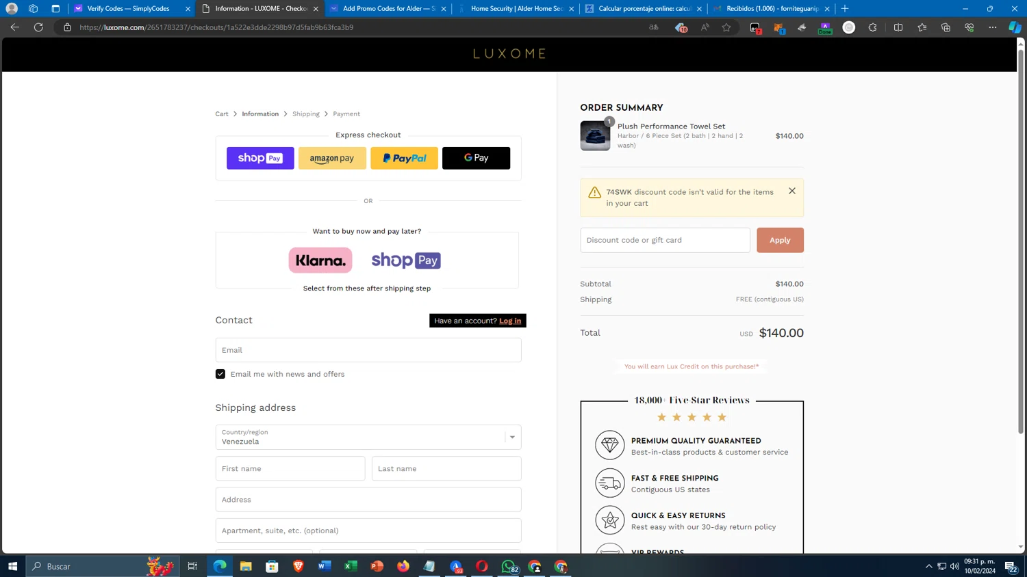This screenshot has width=1027, height=577.
Task: Uncheck Email me with news and offers
Action: click(x=220, y=374)
